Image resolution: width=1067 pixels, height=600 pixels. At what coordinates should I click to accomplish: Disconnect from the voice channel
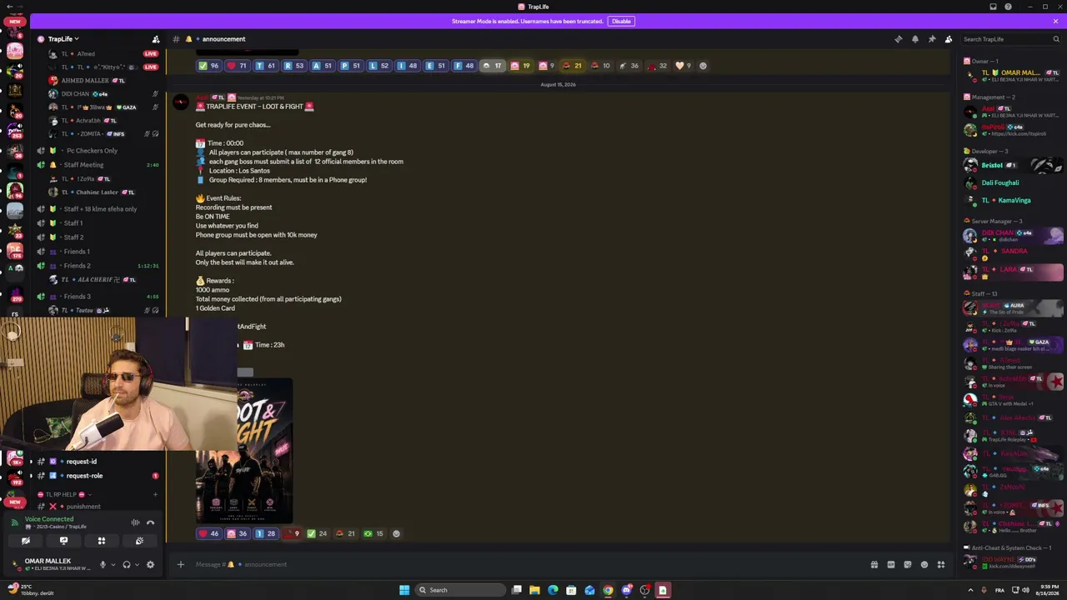pos(150,522)
